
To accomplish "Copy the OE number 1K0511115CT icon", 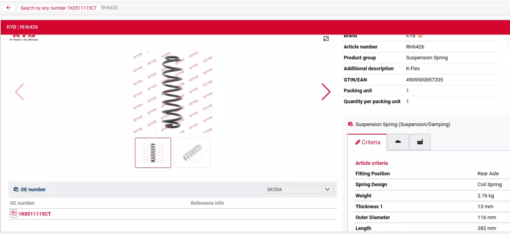I will click(x=13, y=214).
